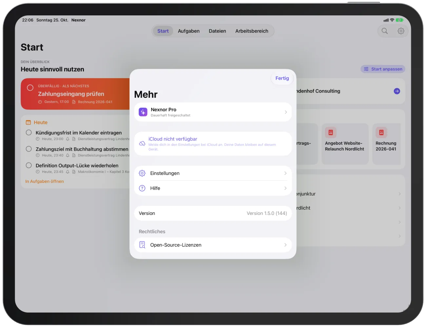
Task: Open search with the magnifier icon
Action: pyautogui.click(x=385, y=31)
